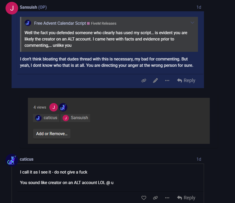Open the Free Advent Calendar Script topic
The width and height of the screenshot is (235, 203).
pos(60,23)
